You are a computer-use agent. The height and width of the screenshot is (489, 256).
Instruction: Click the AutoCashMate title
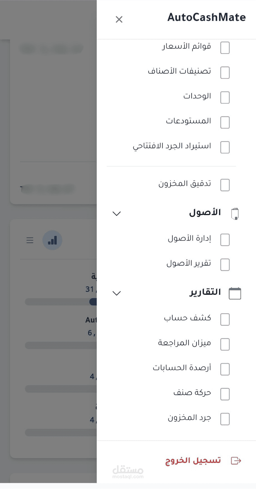coord(207,18)
